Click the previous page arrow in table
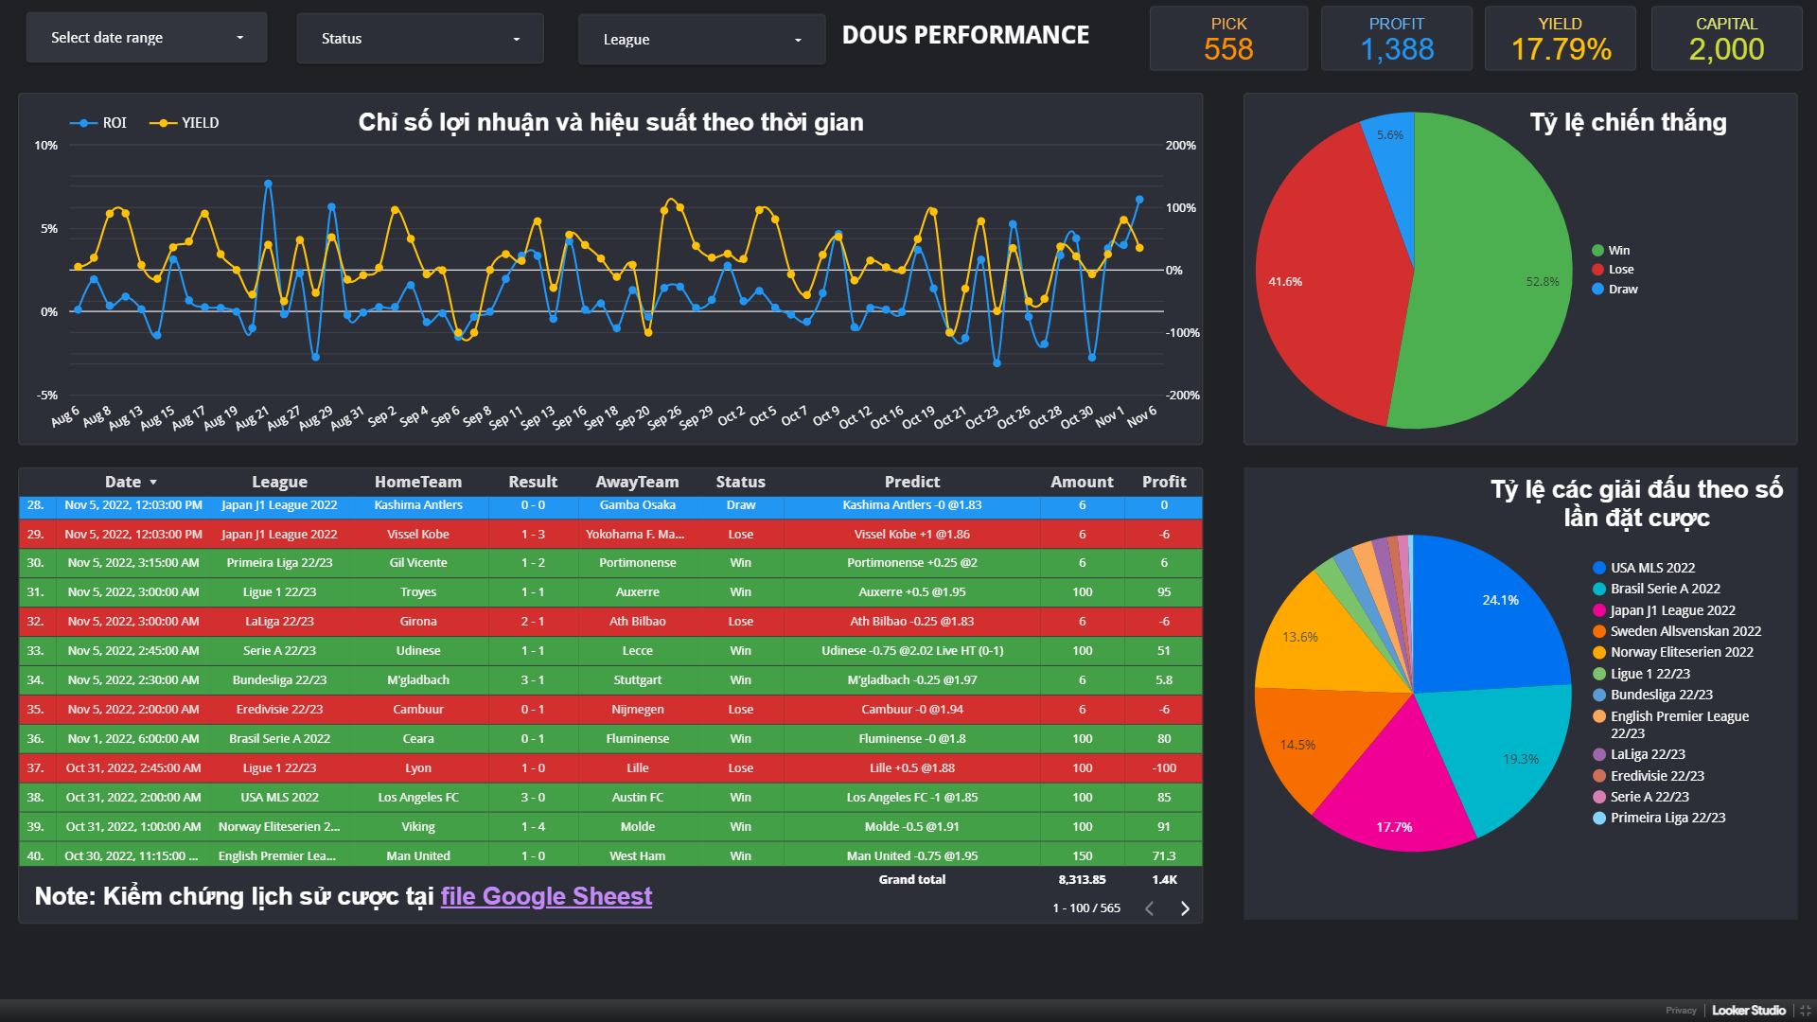This screenshot has width=1817, height=1022. [1150, 908]
